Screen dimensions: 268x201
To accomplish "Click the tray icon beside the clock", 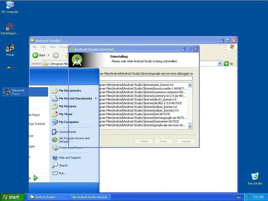I will tap(248, 197).
